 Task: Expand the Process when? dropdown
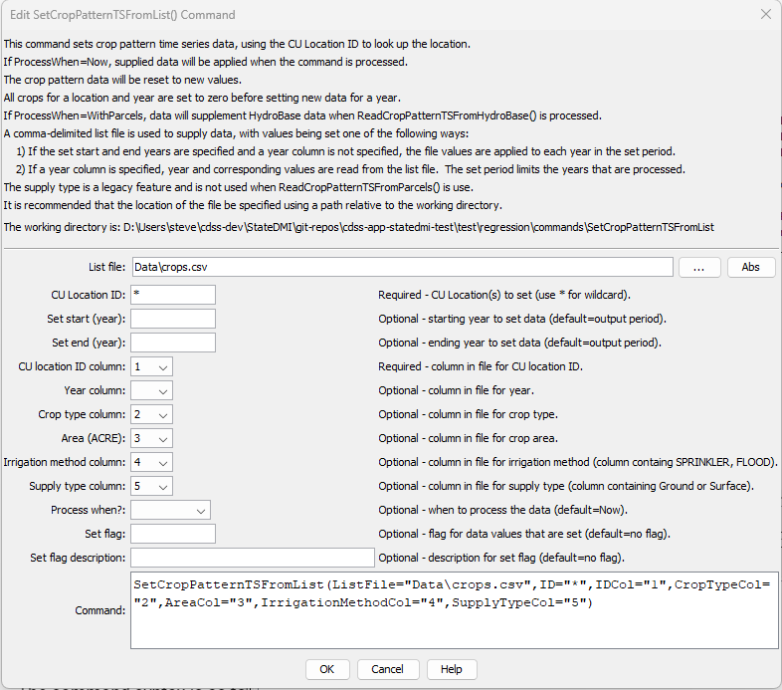pyautogui.click(x=170, y=510)
